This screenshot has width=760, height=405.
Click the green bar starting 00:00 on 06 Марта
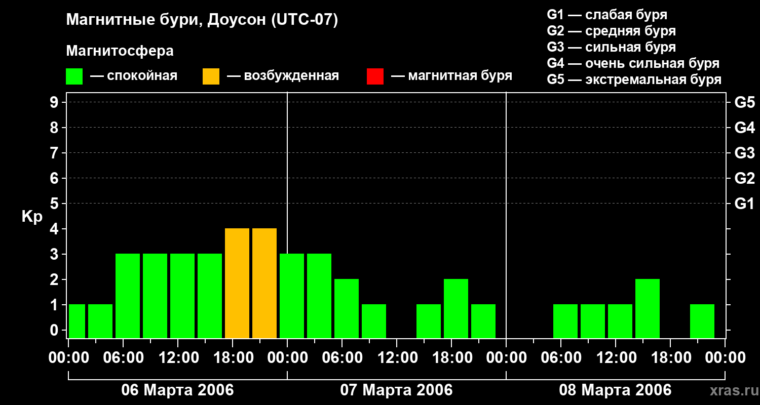point(77,321)
